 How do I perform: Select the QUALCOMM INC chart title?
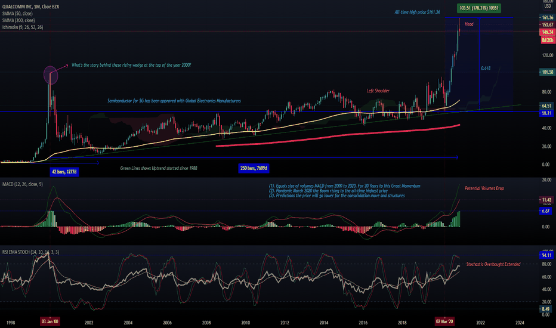click(30, 7)
